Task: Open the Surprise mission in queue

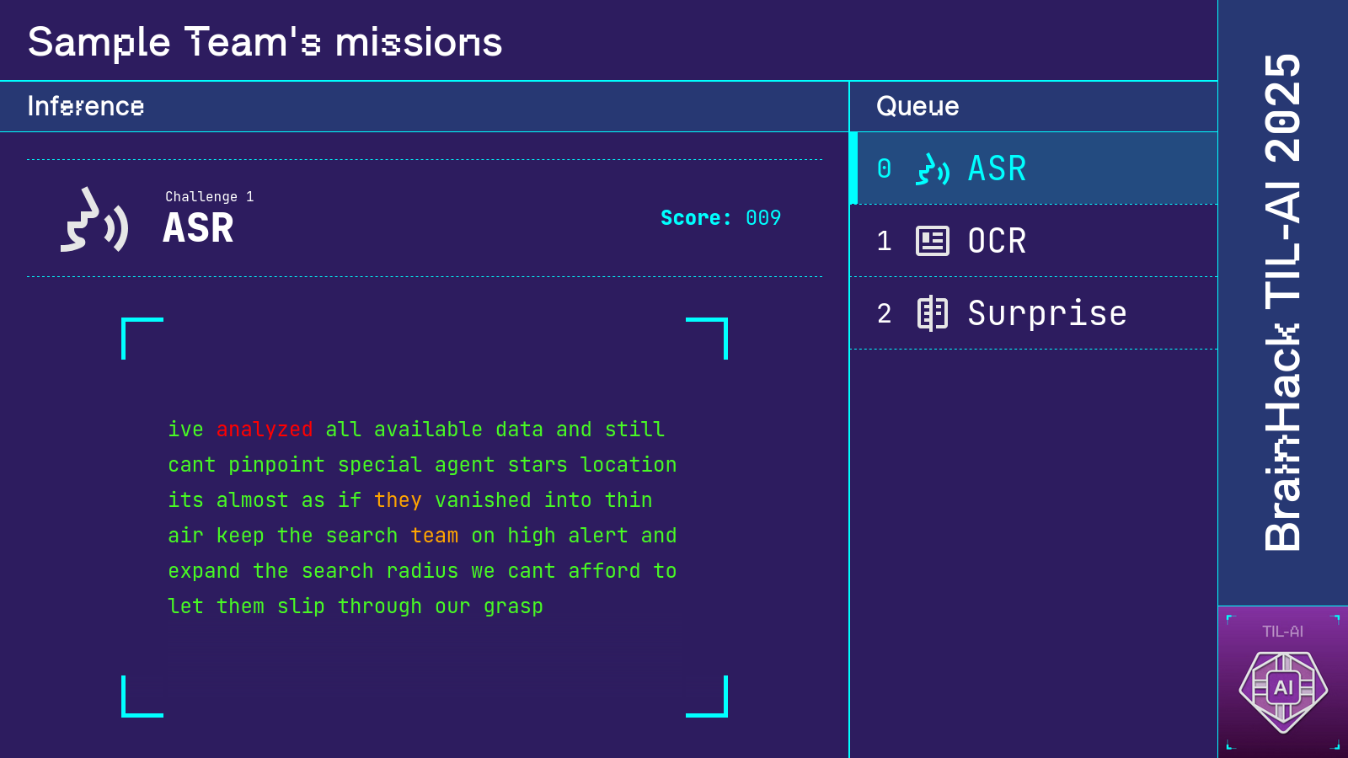Action: tap(1035, 314)
